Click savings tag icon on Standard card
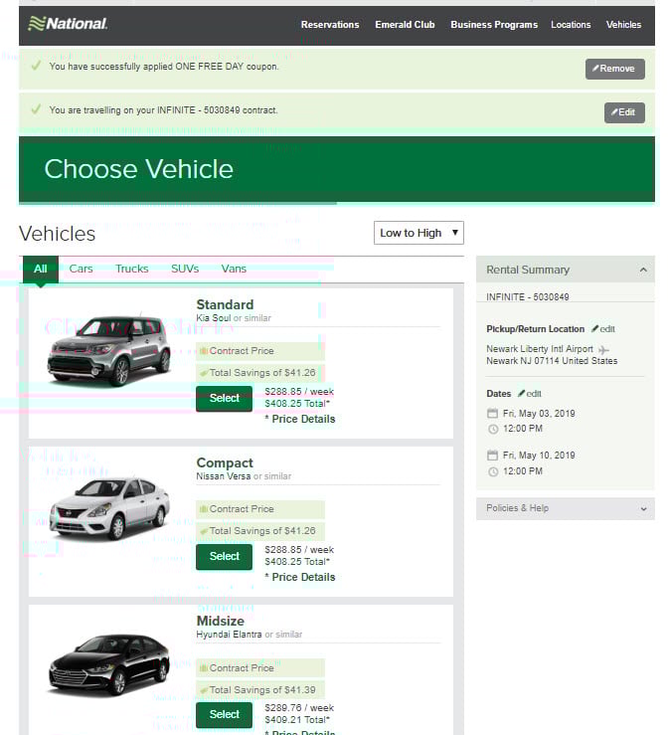This screenshot has width=668, height=735. [204, 373]
